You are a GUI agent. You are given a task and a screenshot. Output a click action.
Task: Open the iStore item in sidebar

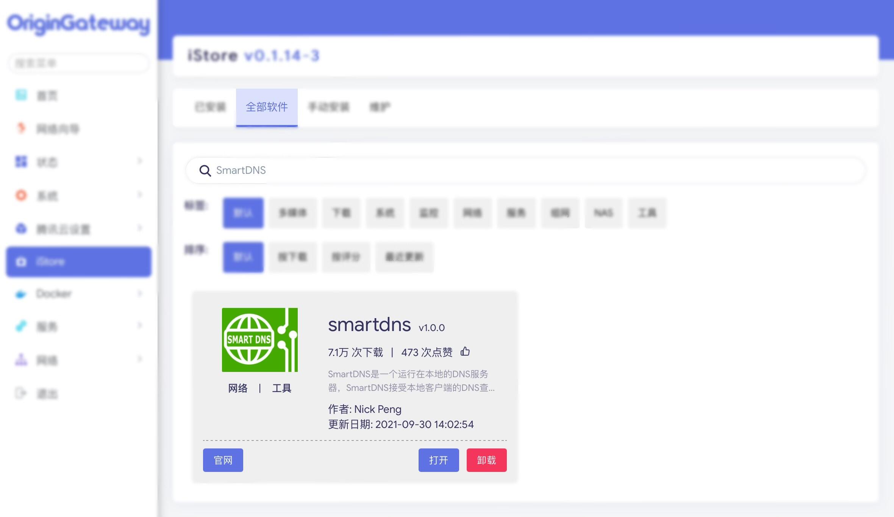coord(79,262)
